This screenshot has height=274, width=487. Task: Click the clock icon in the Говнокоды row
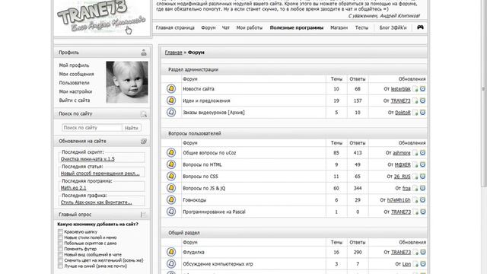pyautogui.click(x=423, y=200)
